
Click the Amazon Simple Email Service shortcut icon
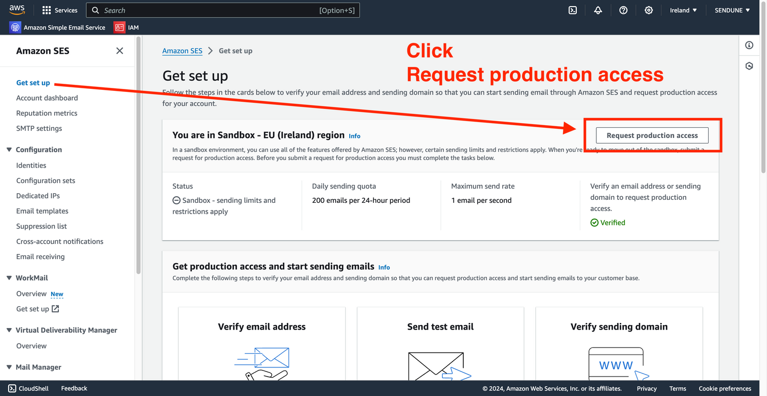pos(15,28)
